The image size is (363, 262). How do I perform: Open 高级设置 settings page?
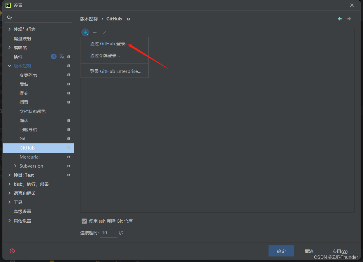[x=22, y=211]
